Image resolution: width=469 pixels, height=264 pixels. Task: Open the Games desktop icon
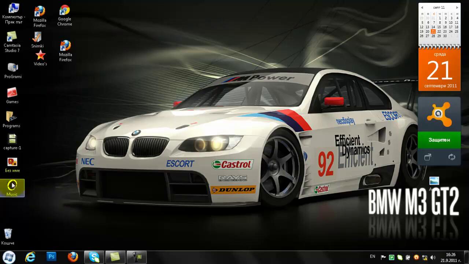tap(12, 93)
